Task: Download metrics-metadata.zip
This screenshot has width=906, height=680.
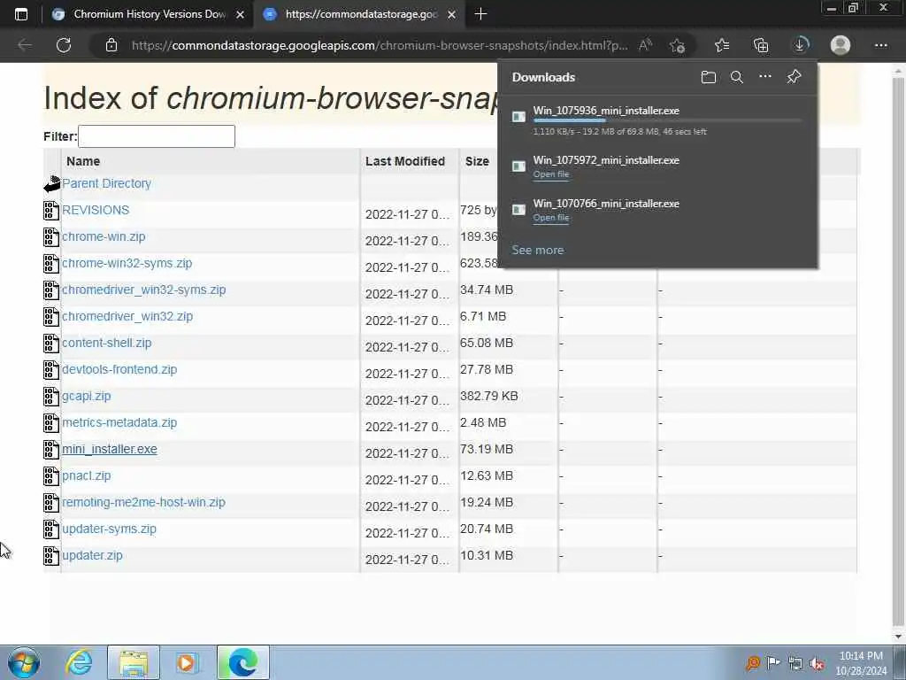Action: click(x=119, y=422)
